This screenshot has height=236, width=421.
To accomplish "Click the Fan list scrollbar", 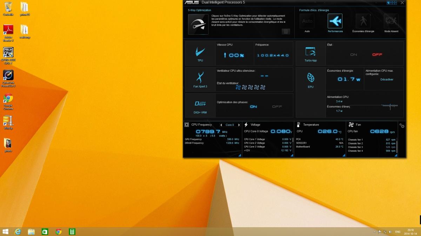I will [397, 145].
